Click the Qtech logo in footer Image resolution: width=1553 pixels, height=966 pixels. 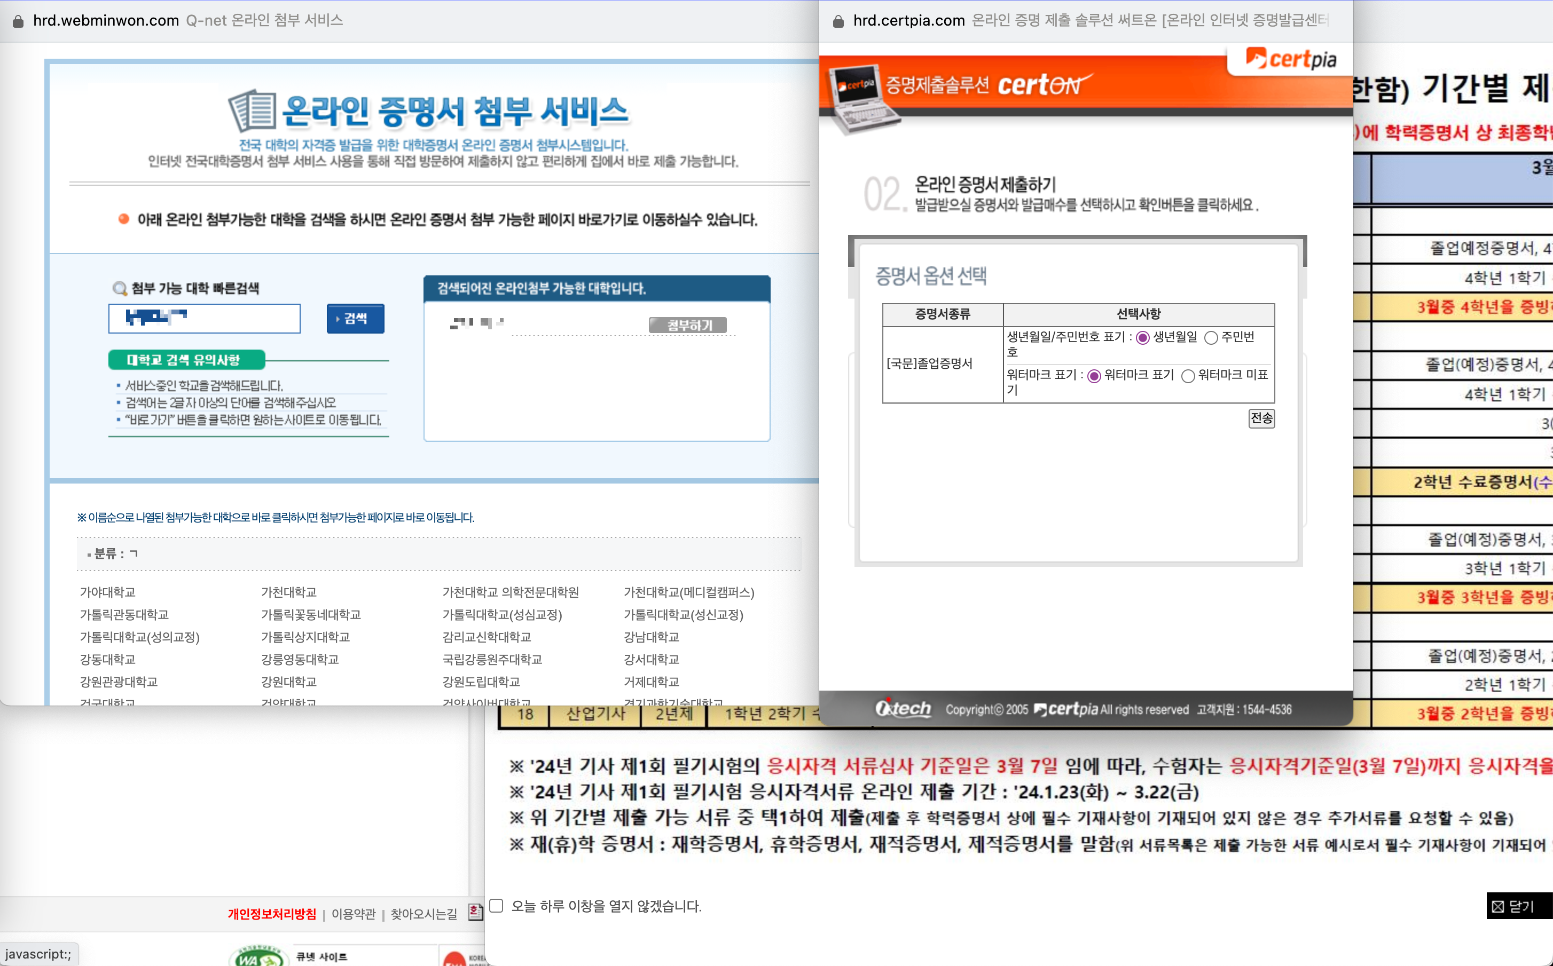tap(903, 709)
